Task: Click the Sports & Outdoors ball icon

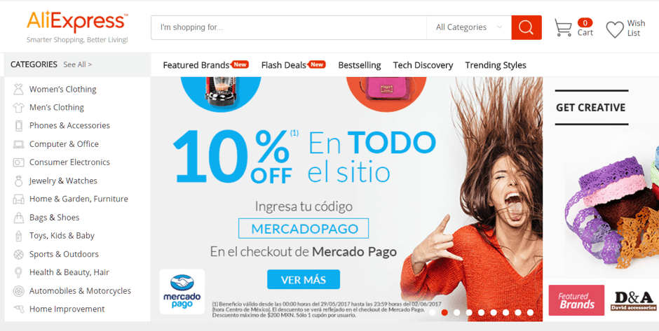Action: tap(18, 254)
